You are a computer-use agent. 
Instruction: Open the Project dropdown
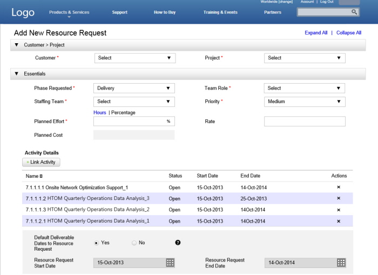(305, 58)
